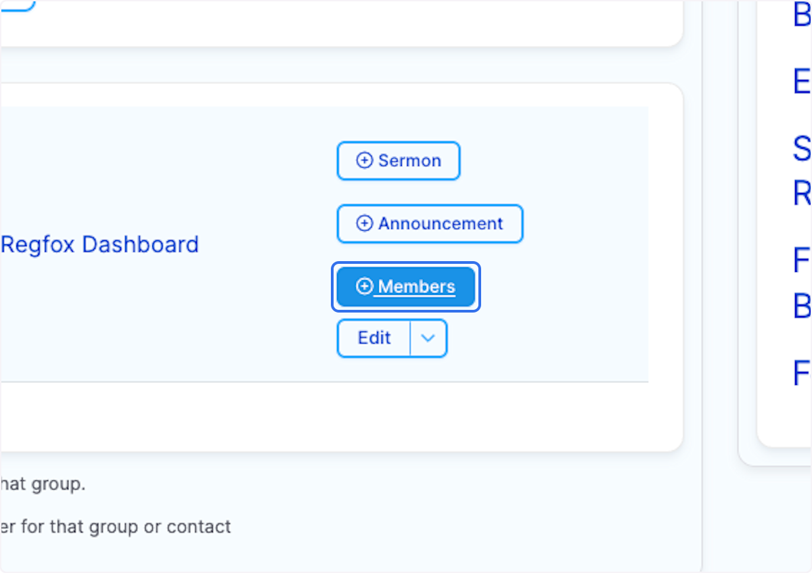Screen dimensions: 812x573
Task: Click the plus icon on the highlighted Members button
Action: [x=364, y=286]
